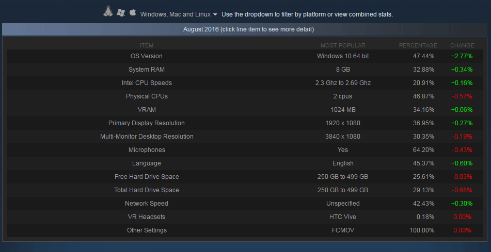Expand the Other Settings row
The height and width of the screenshot is (252, 491).
click(245, 230)
